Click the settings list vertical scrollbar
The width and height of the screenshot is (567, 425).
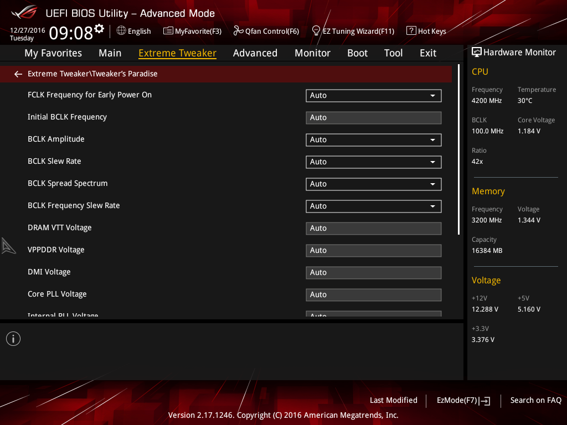tap(459, 149)
